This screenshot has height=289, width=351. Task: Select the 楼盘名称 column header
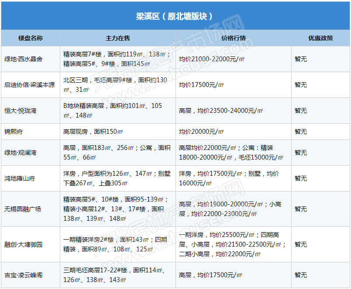click(31, 38)
